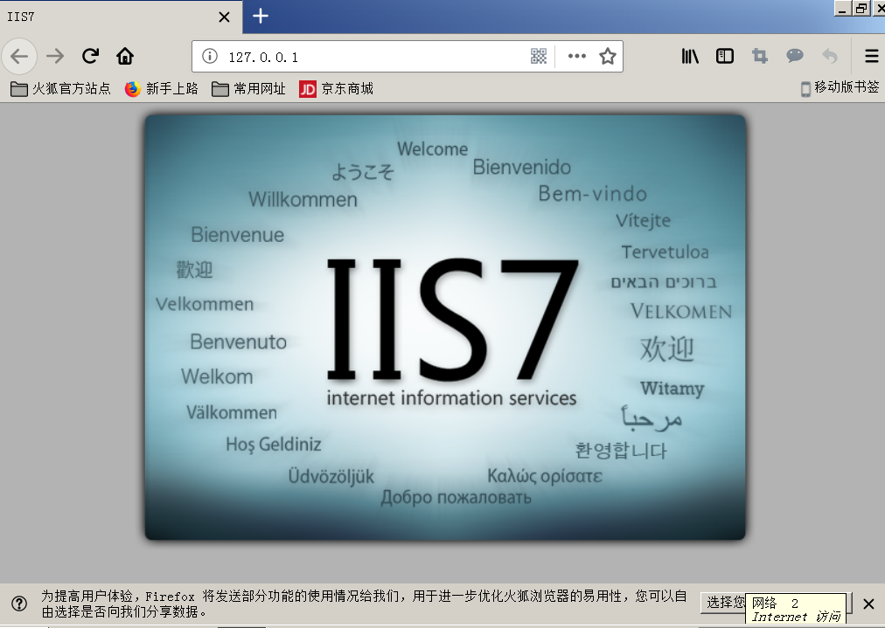The image size is (885, 628).
Task: Reload the current page
Action: 90,56
